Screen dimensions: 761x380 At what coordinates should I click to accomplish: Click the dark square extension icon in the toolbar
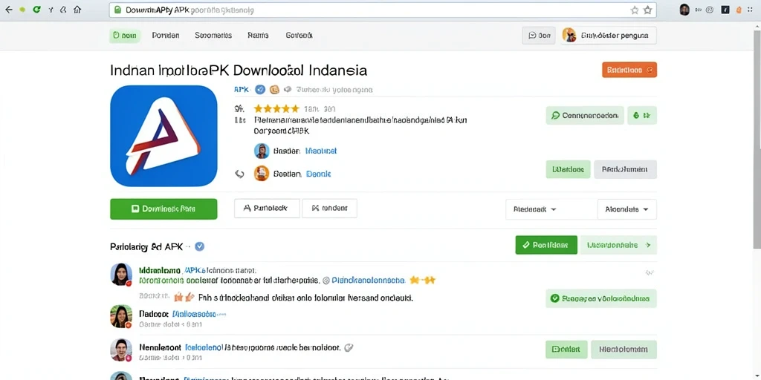(x=725, y=9)
